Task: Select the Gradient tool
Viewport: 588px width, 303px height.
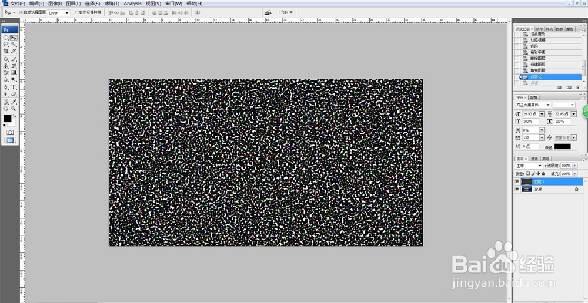Action: click(14, 72)
